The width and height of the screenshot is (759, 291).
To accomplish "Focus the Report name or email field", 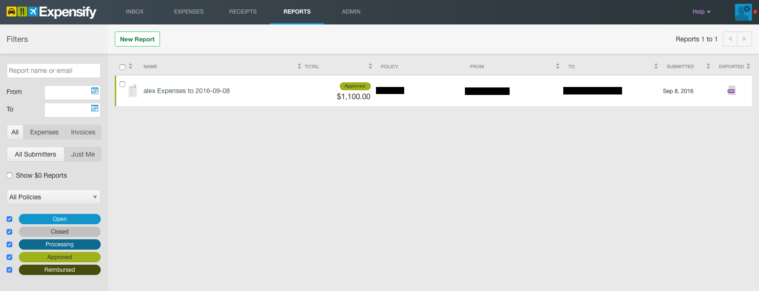I will [54, 71].
